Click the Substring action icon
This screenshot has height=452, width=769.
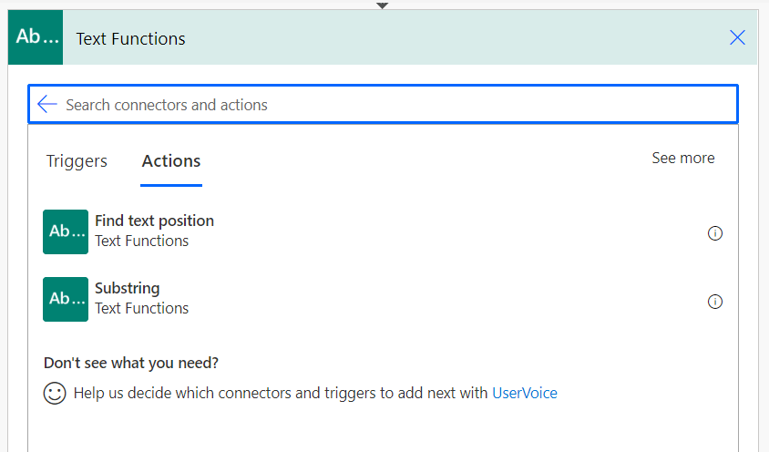66,299
